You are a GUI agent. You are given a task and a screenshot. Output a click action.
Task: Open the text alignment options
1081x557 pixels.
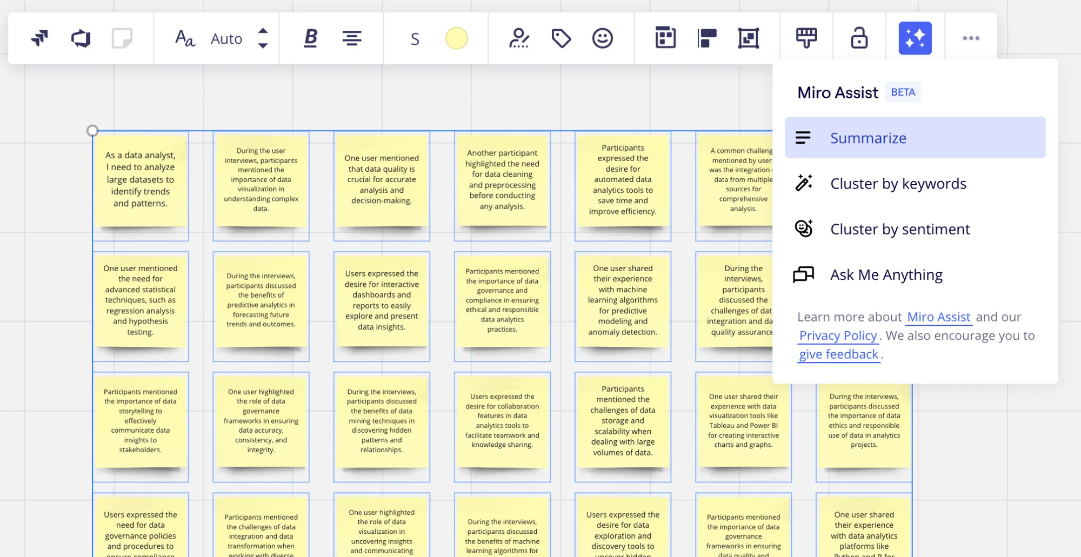(x=352, y=38)
